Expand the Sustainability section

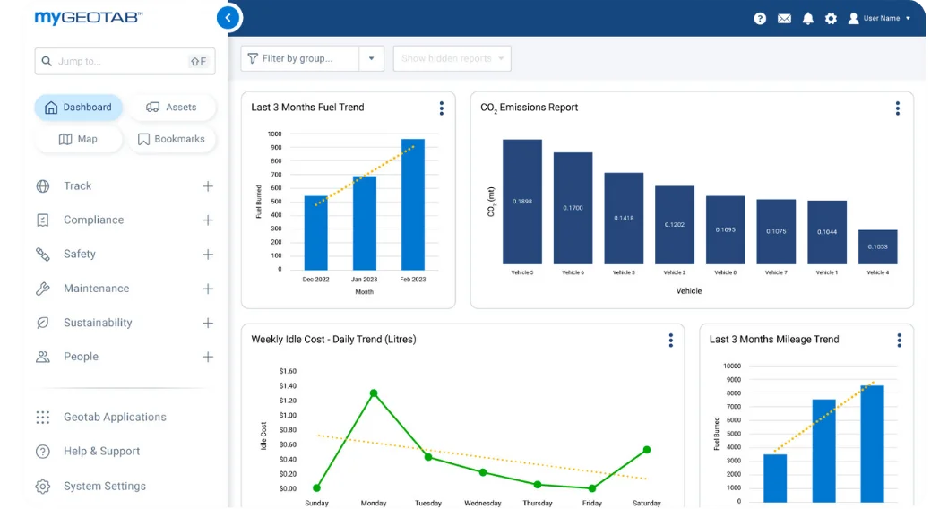pos(207,323)
